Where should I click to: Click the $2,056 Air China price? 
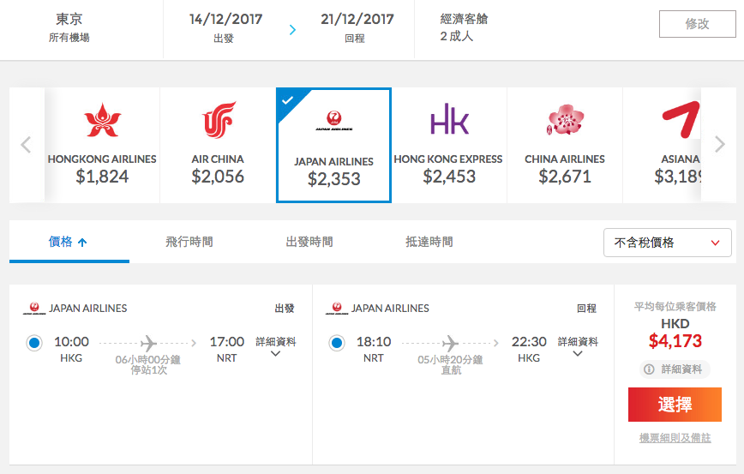coord(218,177)
